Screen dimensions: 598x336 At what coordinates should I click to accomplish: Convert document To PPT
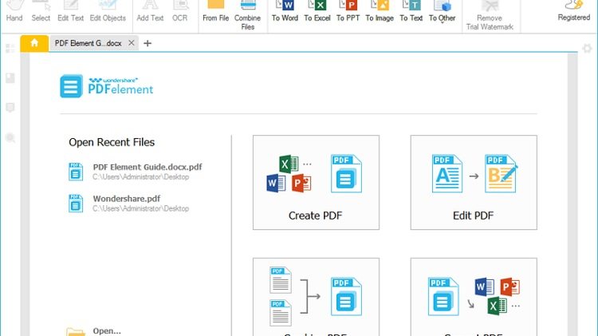click(x=348, y=11)
